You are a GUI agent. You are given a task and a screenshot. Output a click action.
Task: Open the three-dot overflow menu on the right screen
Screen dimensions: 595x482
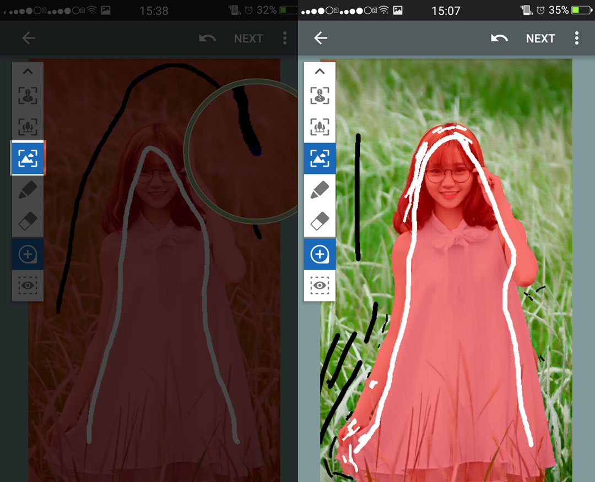click(576, 38)
